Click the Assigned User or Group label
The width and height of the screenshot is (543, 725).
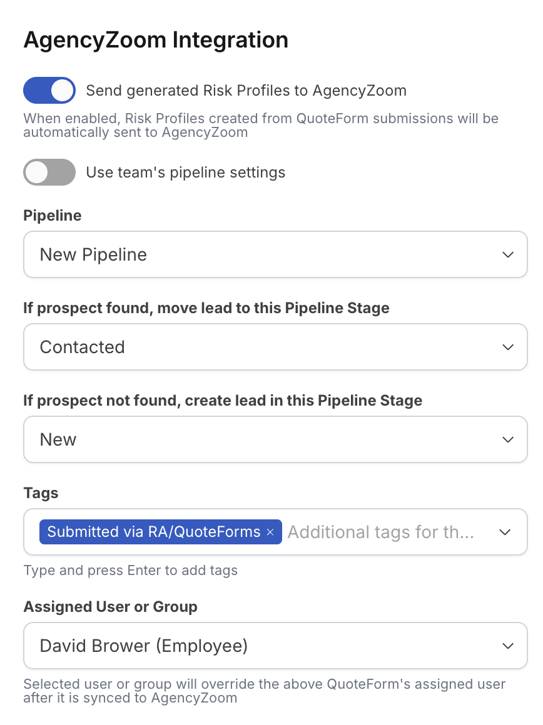tap(110, 607)
